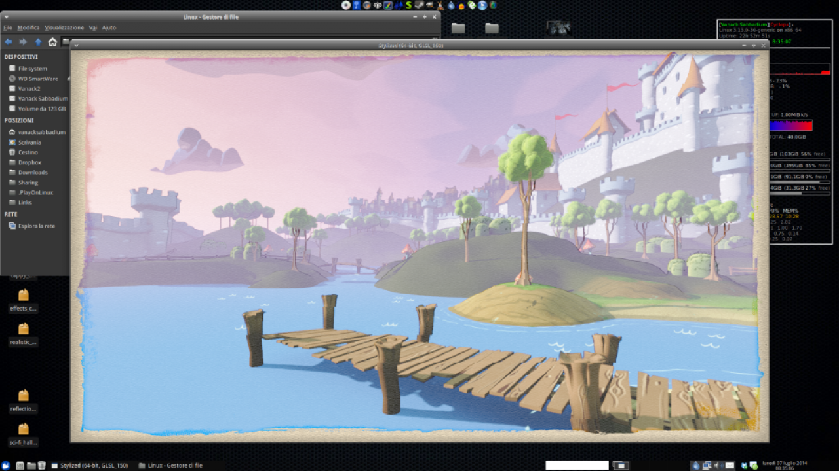Open home folder via house toolbar icon
The image size is (839, 471).
click(x=52, y=42)
